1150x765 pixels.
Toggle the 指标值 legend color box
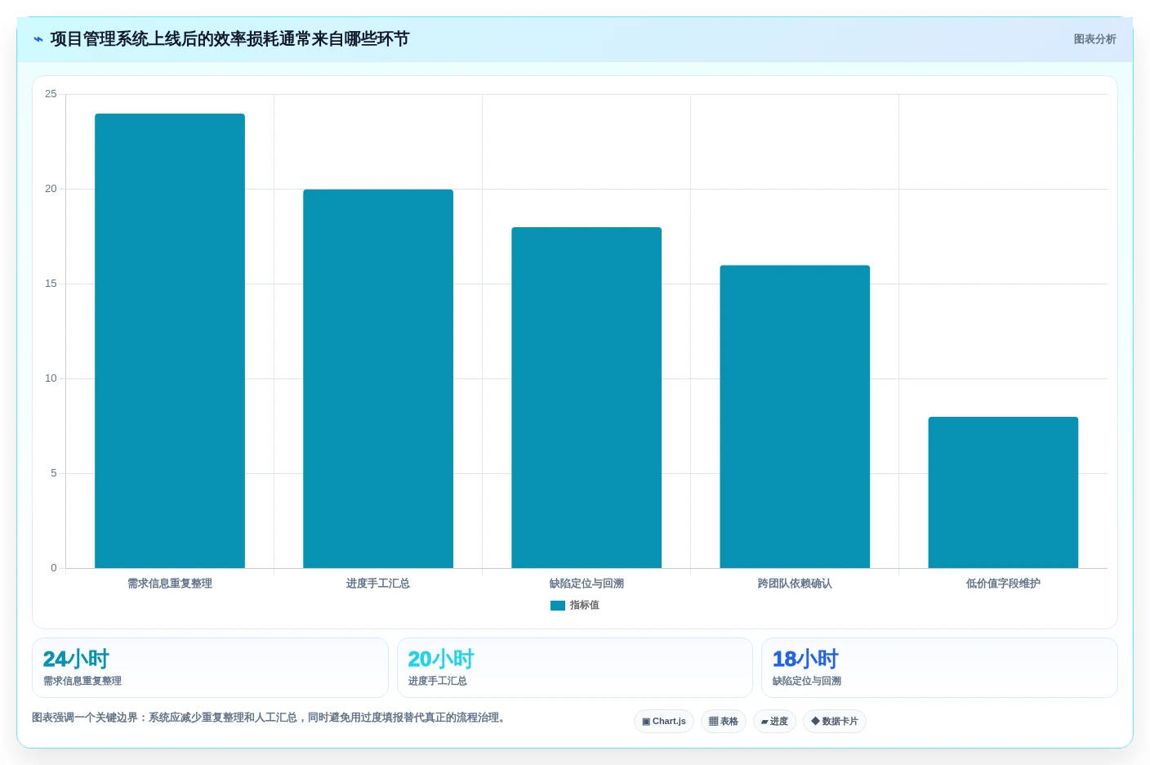click(558, 606)
